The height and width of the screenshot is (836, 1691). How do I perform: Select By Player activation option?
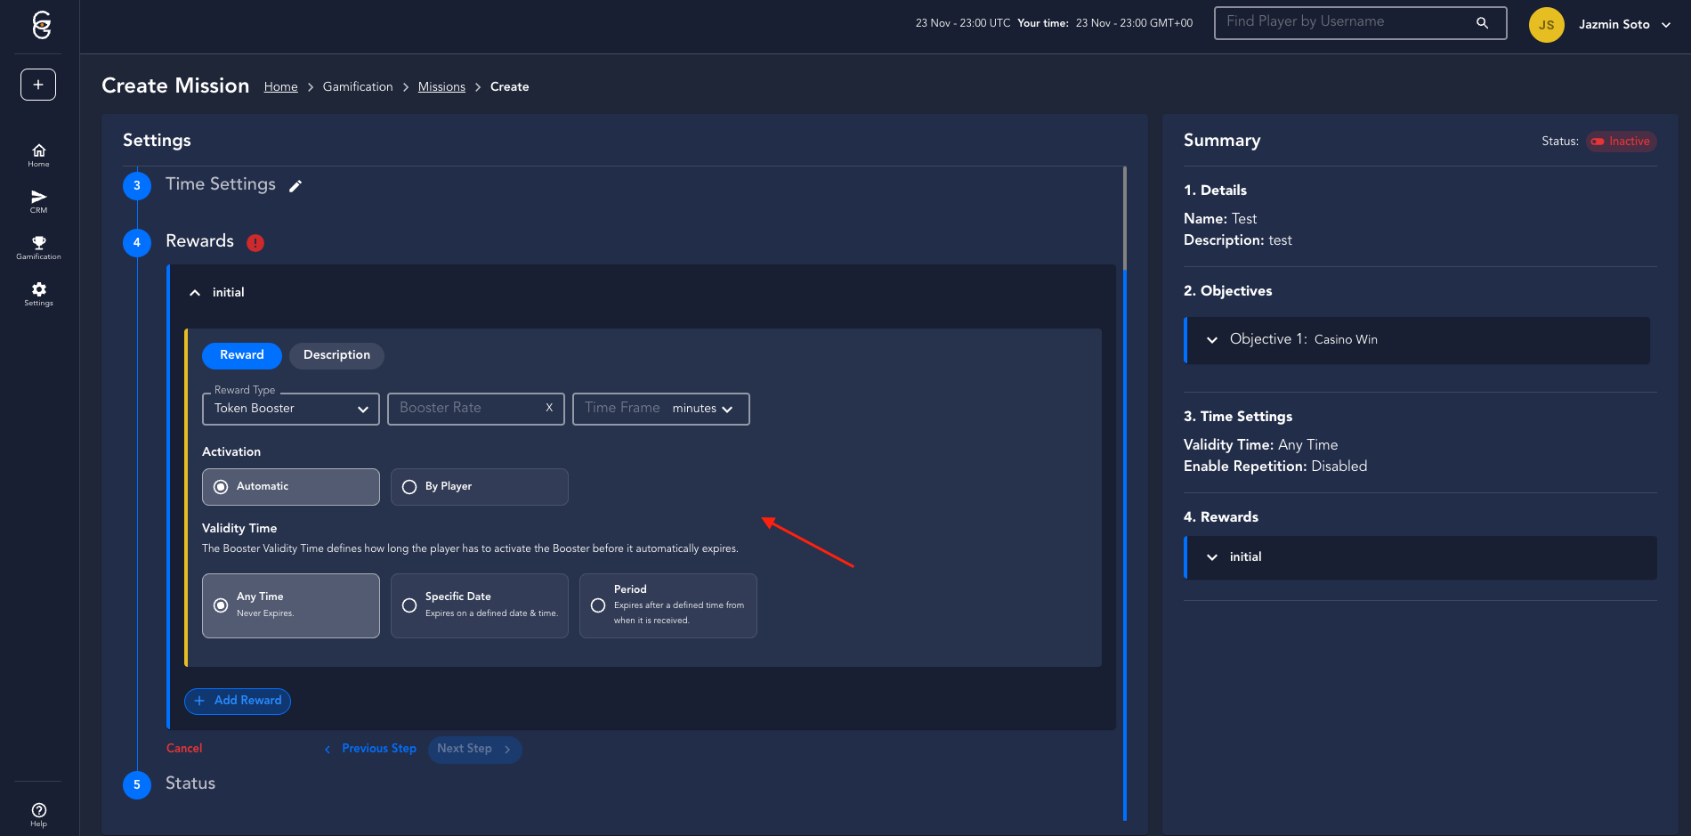coord(479,487)
